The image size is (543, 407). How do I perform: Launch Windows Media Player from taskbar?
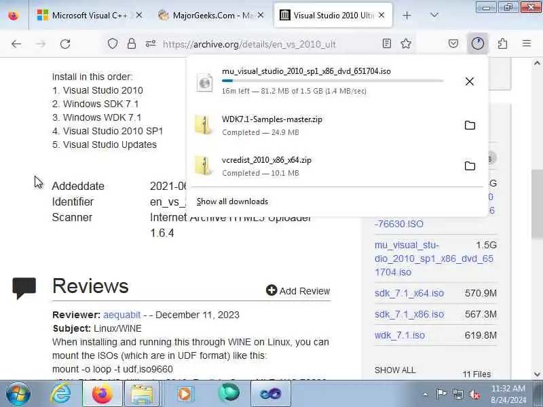point(185,393)
